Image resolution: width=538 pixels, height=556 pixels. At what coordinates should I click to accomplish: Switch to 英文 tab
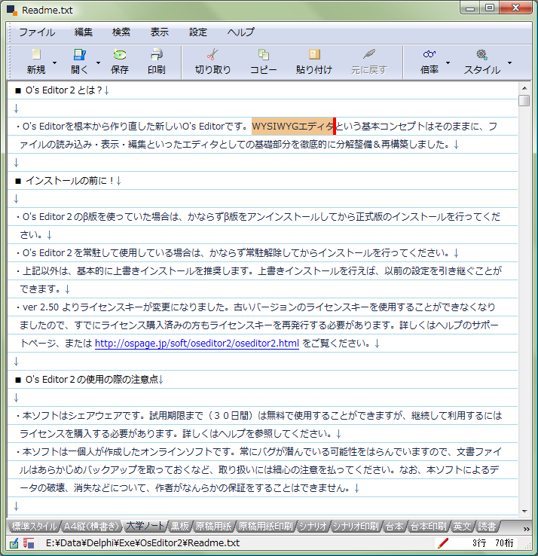[462, 526]
